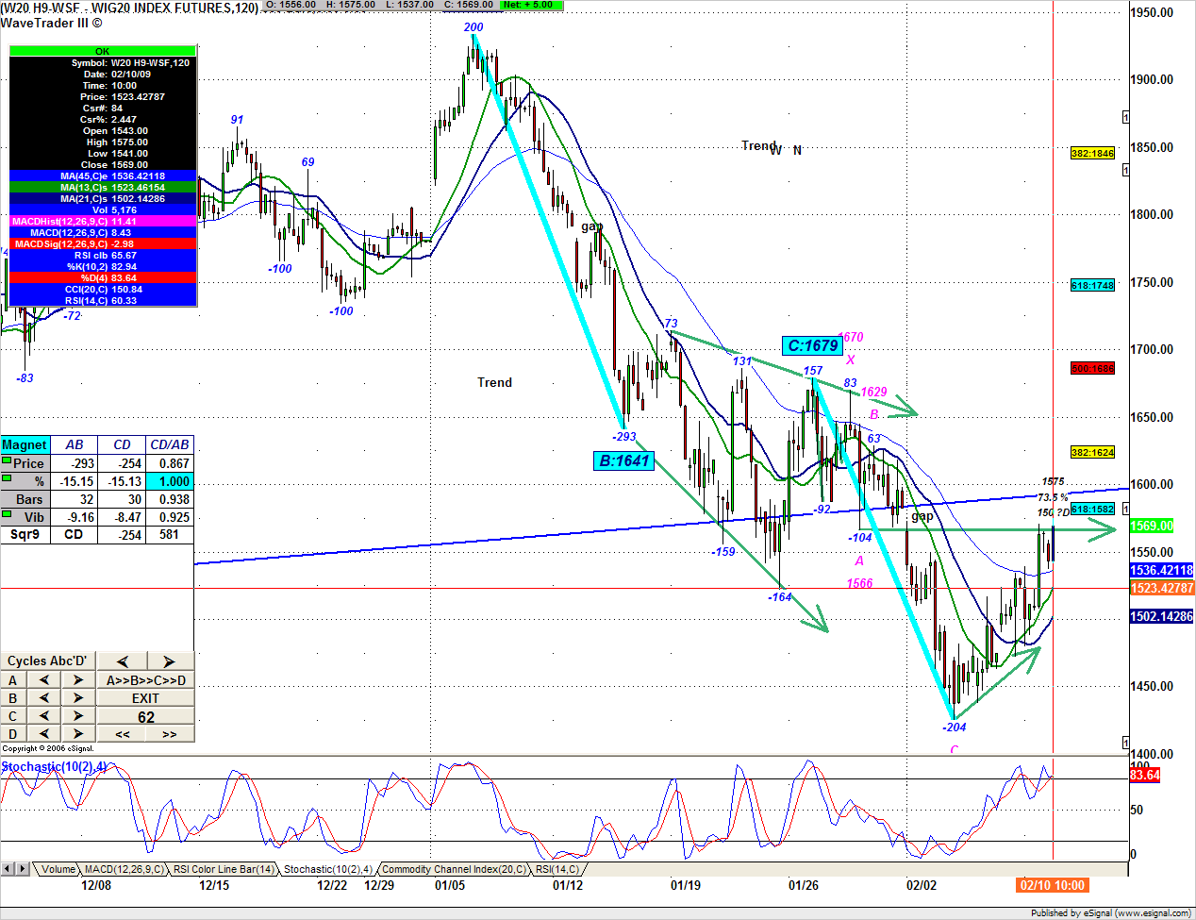
Task: Select the B point button
Action: (x=13, y=698)
